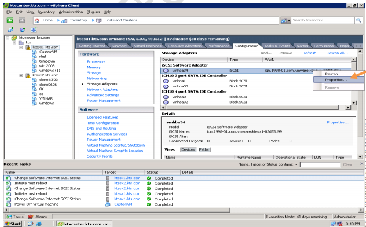Switch to the Virtual Machines tab
Viewport: 366px width, 227px height.
point(148,46)
